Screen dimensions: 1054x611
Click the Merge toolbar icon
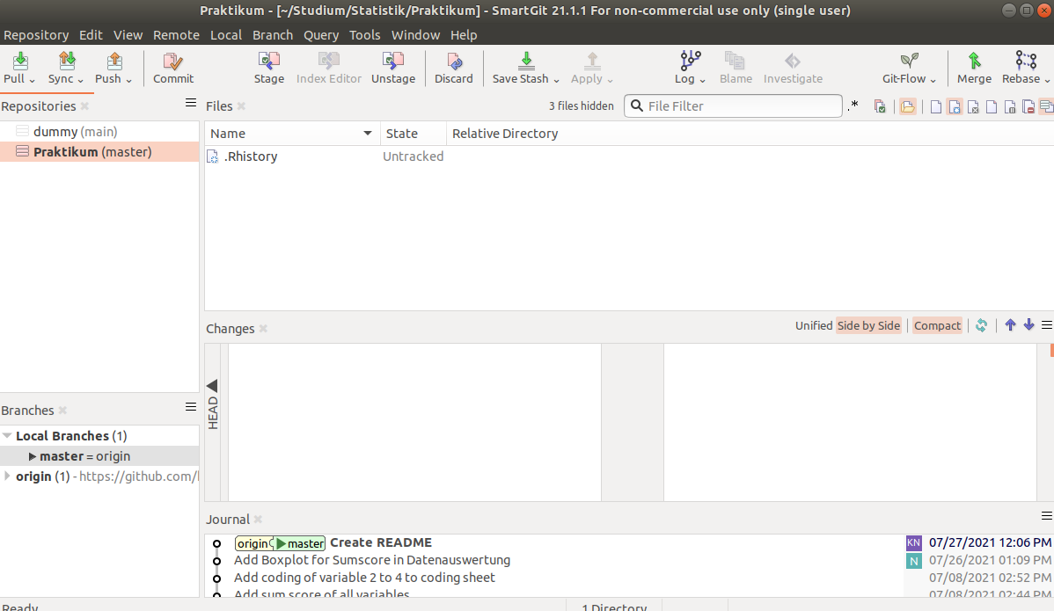(974, 62)
